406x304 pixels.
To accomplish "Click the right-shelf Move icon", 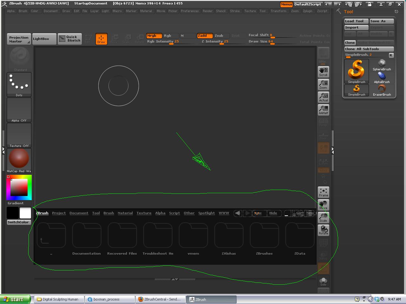I will click(324, 205).
